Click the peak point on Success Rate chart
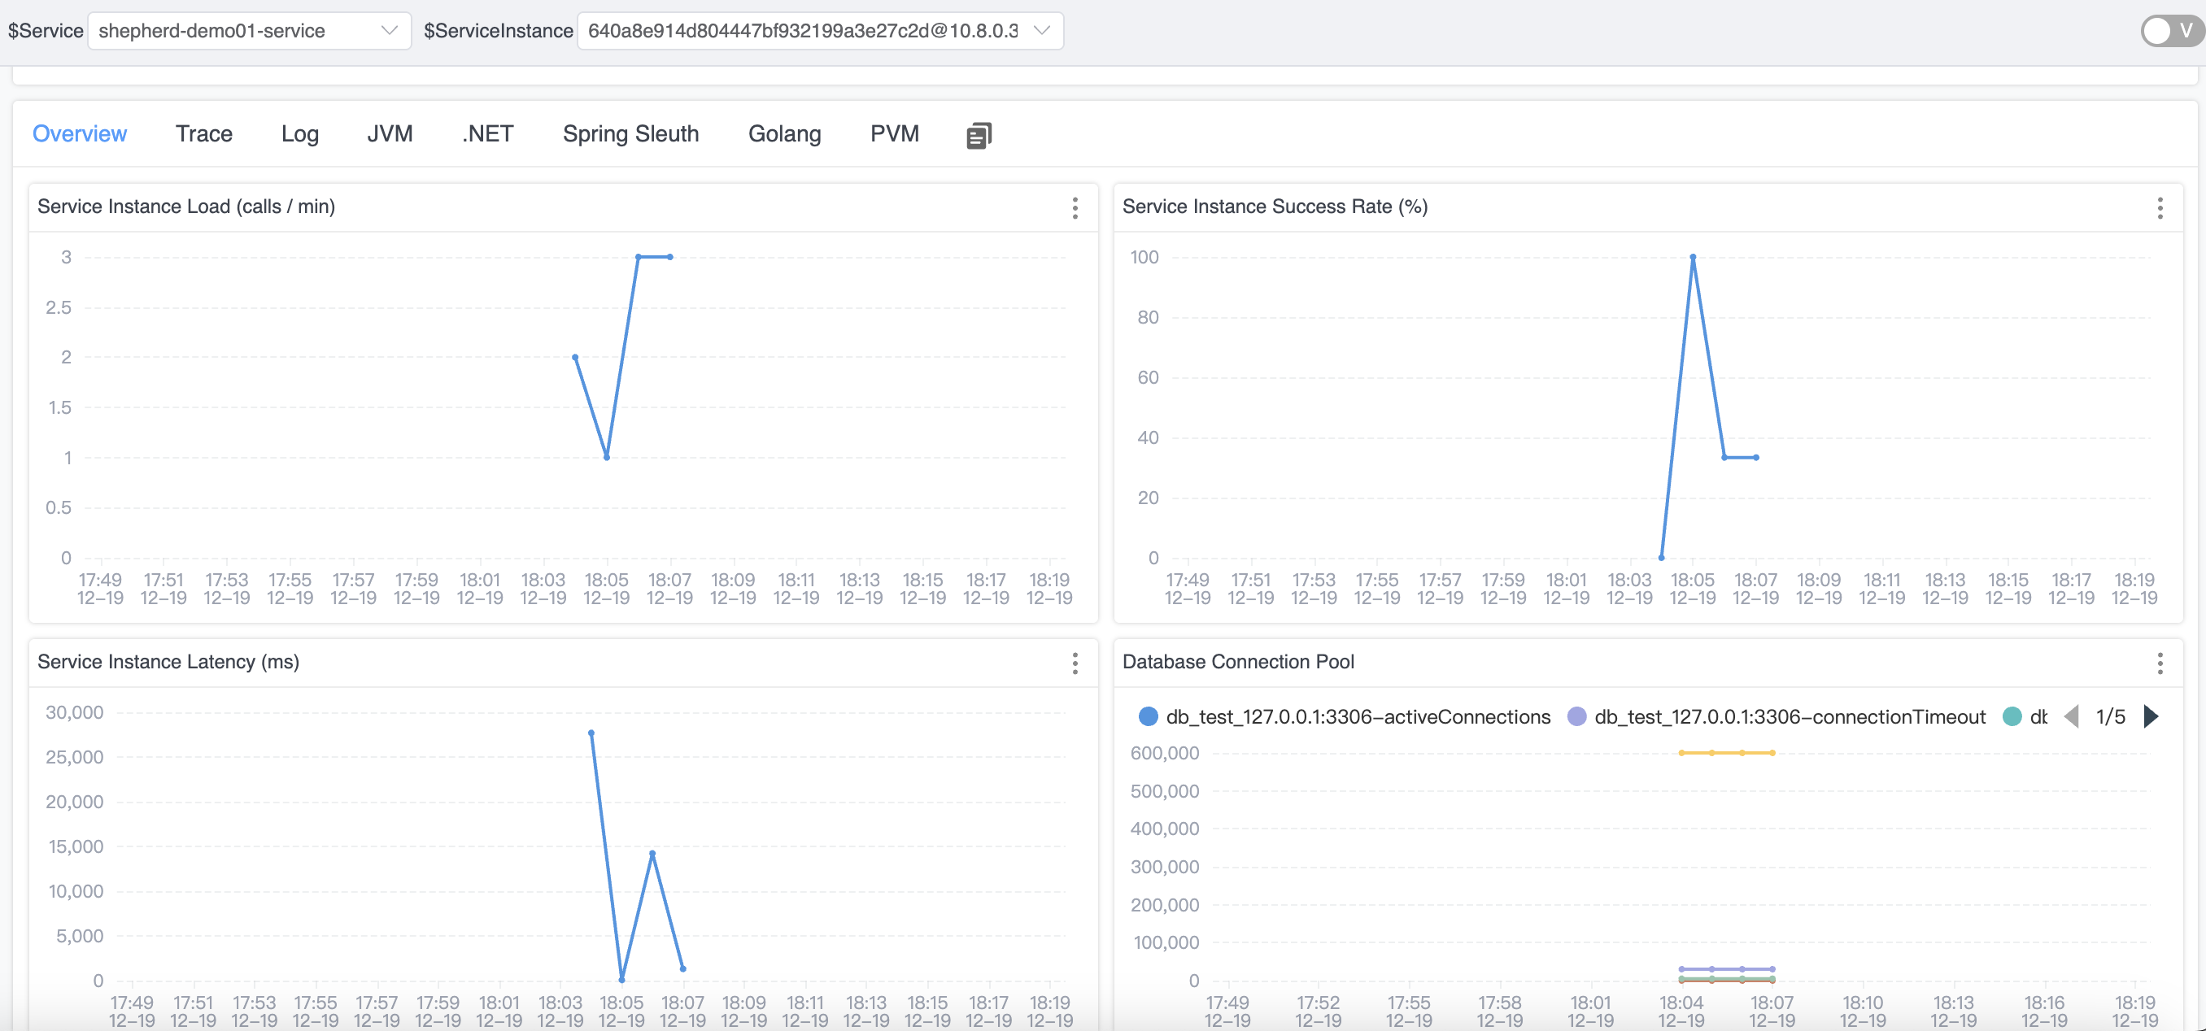The height and width of the screenshot is (1031, 2206). 1692,257
